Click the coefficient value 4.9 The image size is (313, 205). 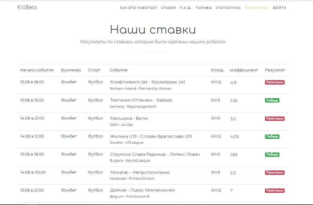coord(233,82)
